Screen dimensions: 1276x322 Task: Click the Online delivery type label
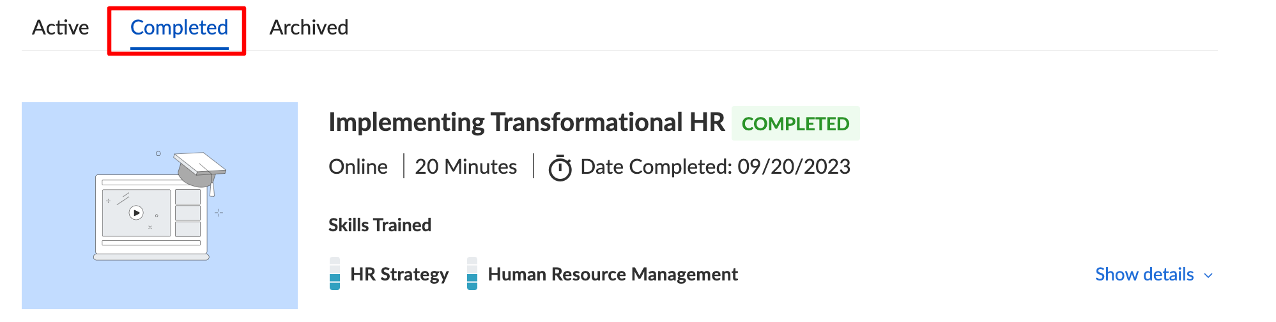click(358, 167)
